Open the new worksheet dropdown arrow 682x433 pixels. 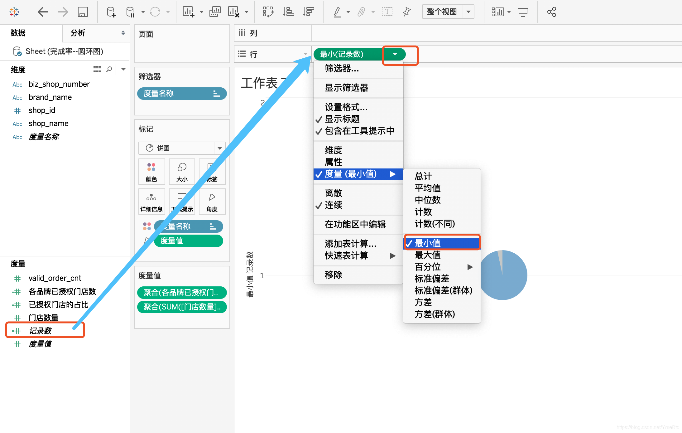click(202, 12)
